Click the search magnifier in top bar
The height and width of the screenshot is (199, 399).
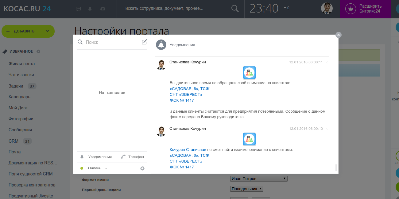point(235,9)
